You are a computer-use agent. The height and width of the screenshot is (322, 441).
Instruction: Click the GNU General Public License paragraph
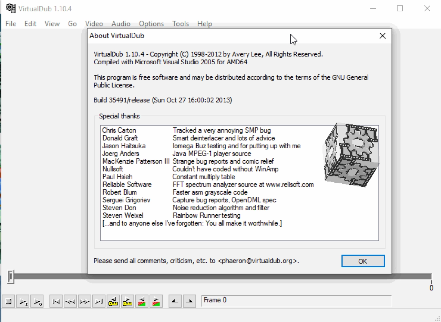[231, 81]
